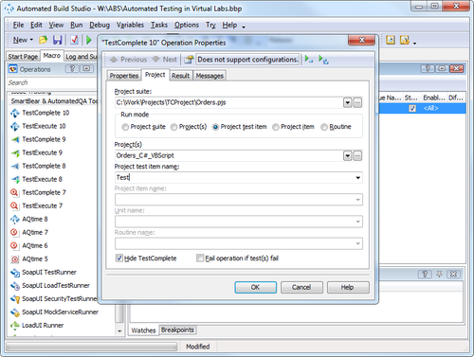Viewport: 474px width, 357px height.
Task: Open the Variables menu
Action: (x=130, y=25)
